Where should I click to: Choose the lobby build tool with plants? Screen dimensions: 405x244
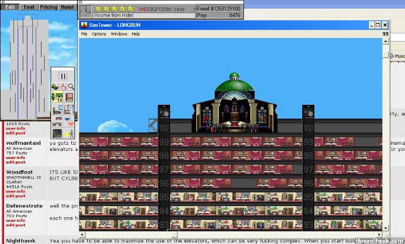coord(57,97)
